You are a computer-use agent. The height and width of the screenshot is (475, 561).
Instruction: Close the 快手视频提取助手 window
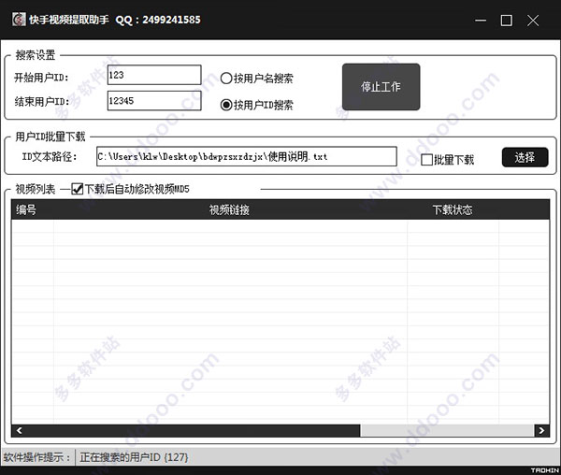pyautogui.click(x=533, y=21)
